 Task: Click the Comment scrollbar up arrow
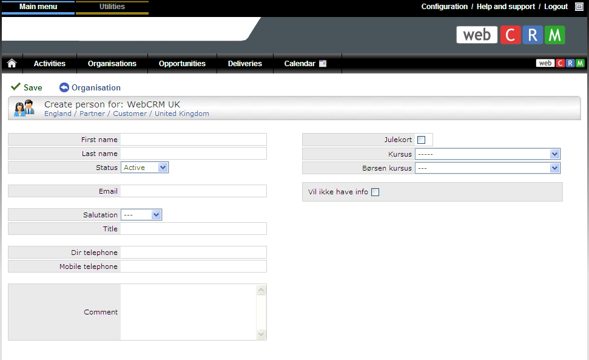click(261, 290)
